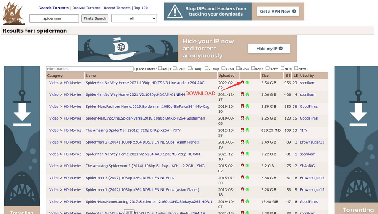
Task: Click the green skull icon in the Into the Spider-Verse row
Action: tap(247, 118)
